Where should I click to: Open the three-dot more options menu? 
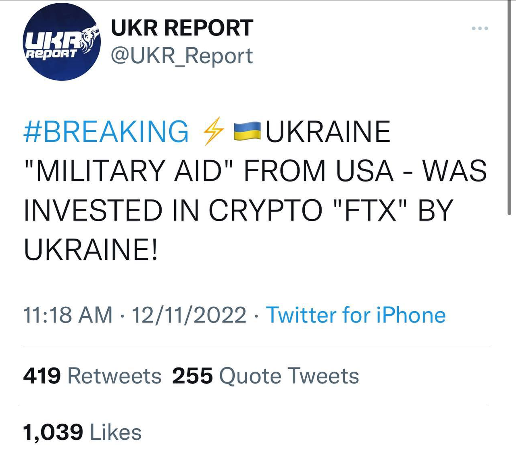[x=480, y=28]
